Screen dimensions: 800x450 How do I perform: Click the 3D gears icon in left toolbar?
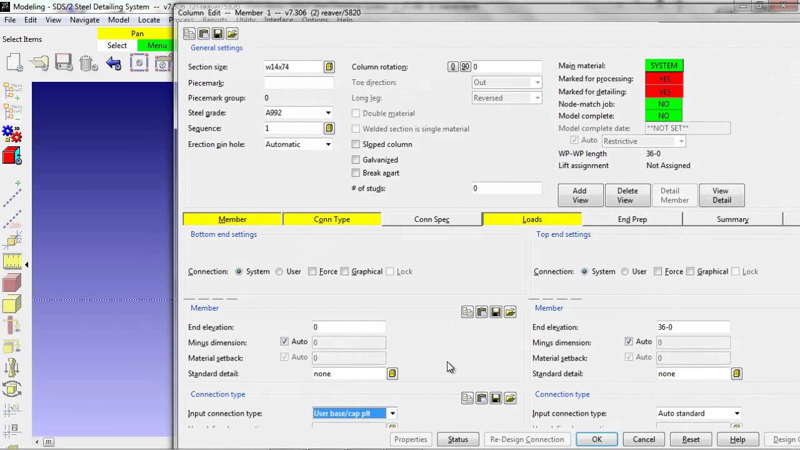coord(12,133)
